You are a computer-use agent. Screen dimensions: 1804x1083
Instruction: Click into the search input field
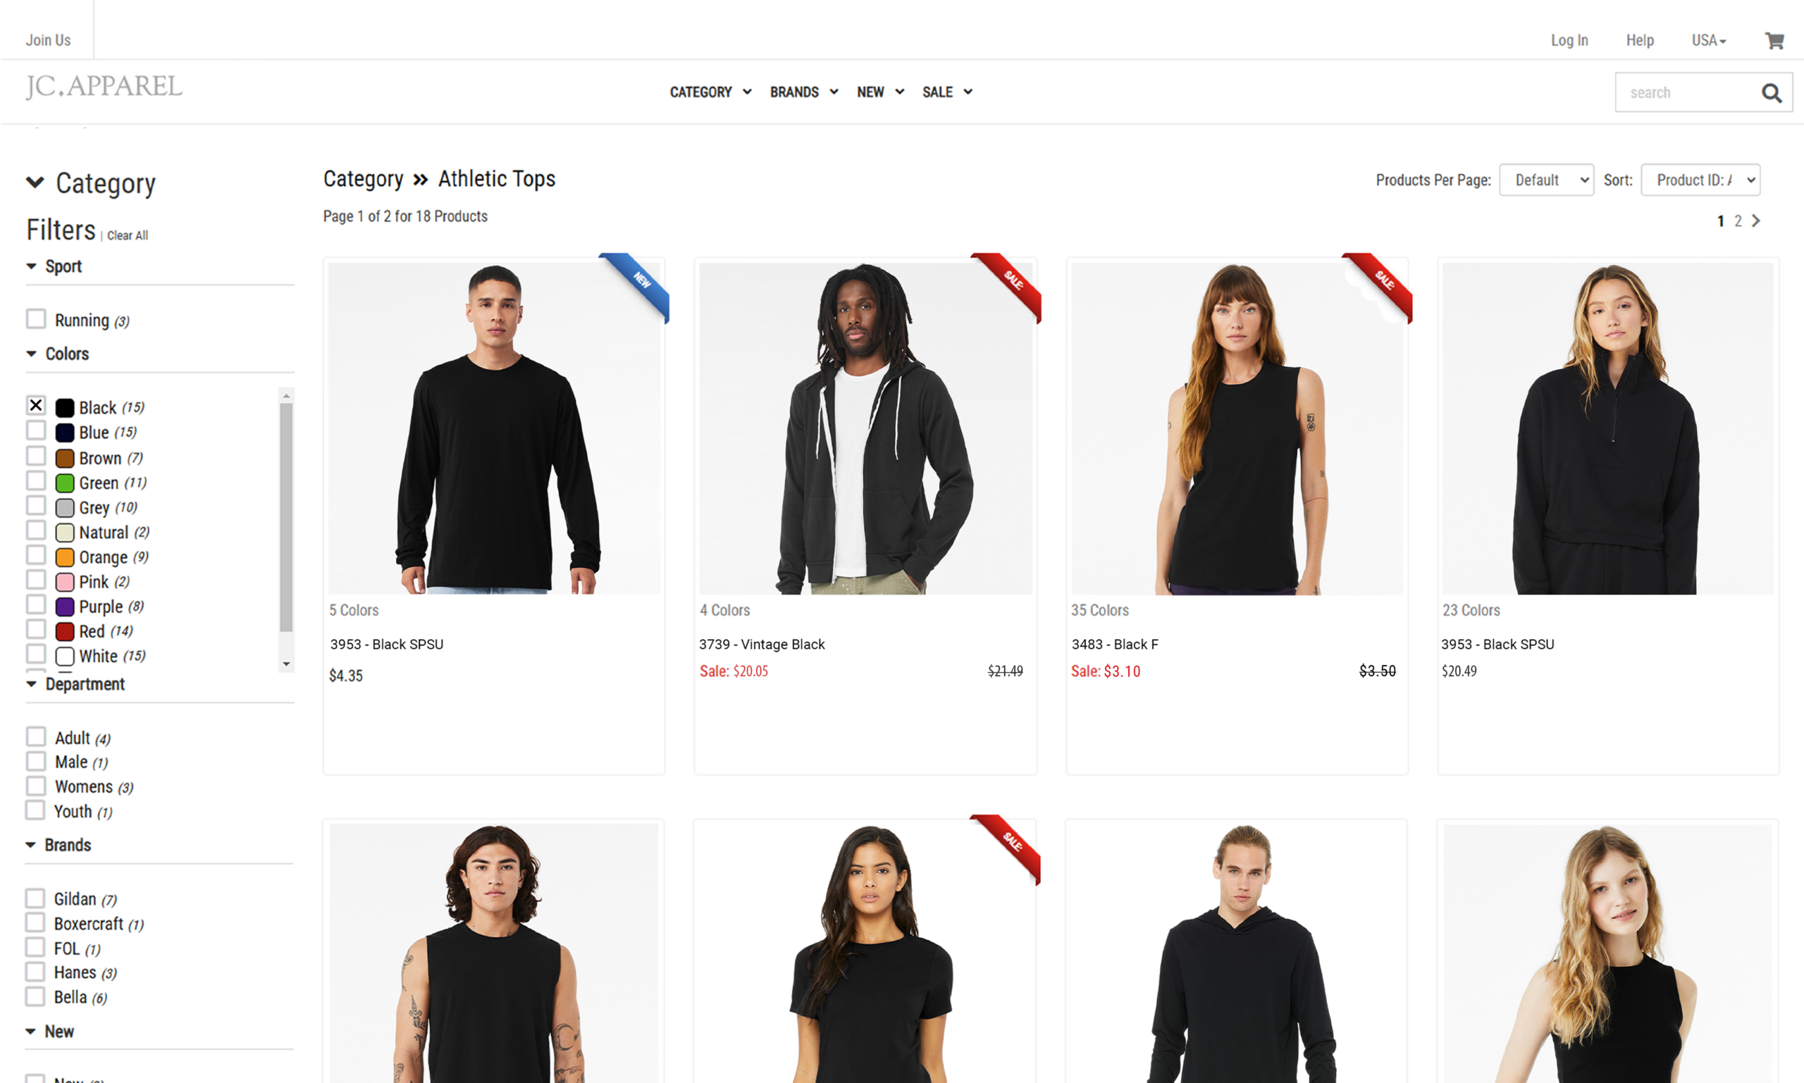pyautogui.click(x=1686, y=93)
